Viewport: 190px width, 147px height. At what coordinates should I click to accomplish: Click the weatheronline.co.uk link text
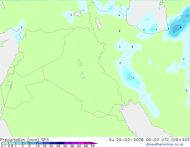[165, 144]
